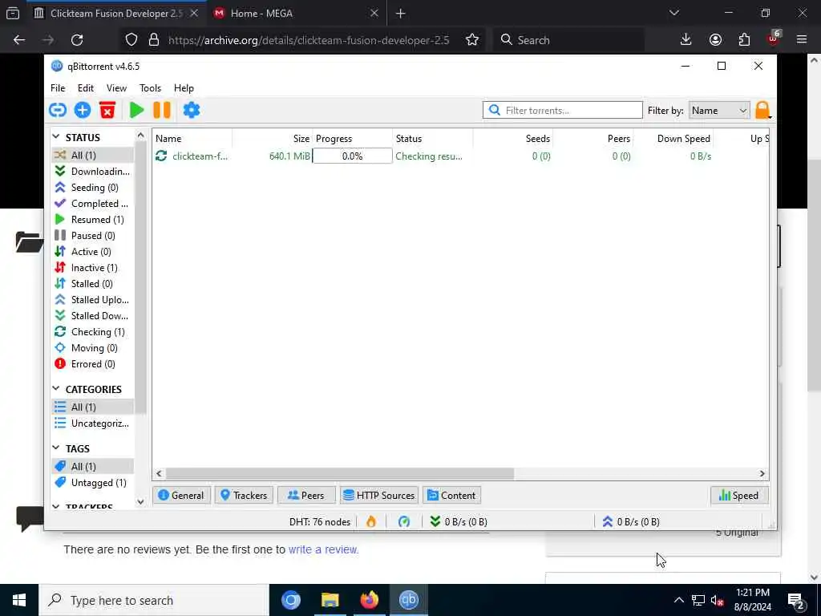
Task: Click global download speed in status bar
Action: [459, 521]
